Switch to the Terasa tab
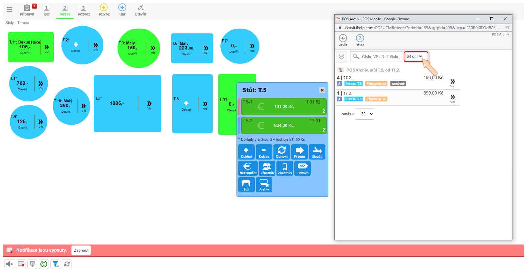This screenshot has width=527, height=271. click(x=65, y=10)
